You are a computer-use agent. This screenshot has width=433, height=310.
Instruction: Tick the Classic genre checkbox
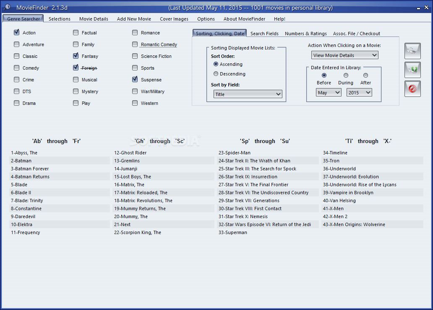click(x=16, y=56)
